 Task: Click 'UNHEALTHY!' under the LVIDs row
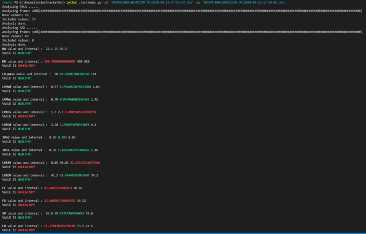point(27,116)
